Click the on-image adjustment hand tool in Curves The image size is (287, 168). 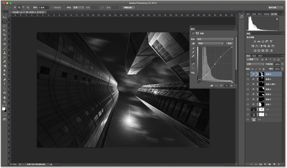click(x=193, y=43)
